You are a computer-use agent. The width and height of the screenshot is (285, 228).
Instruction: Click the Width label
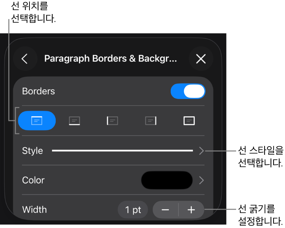click(x=35, y=210)
